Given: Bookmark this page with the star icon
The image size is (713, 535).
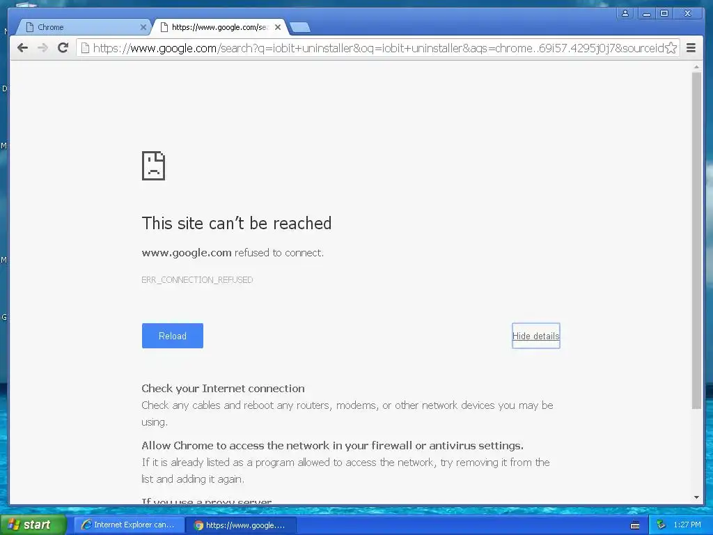Looking at the screenshot, I should (671, 48).
